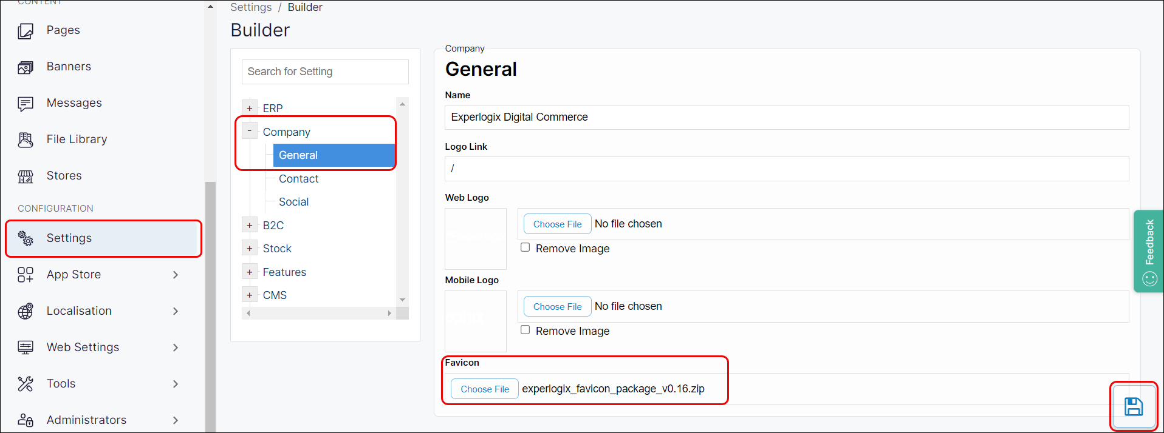Select Contact under Company settings
The width and height of the screenshot is (1164, 433).
click(x=298, y=179)
